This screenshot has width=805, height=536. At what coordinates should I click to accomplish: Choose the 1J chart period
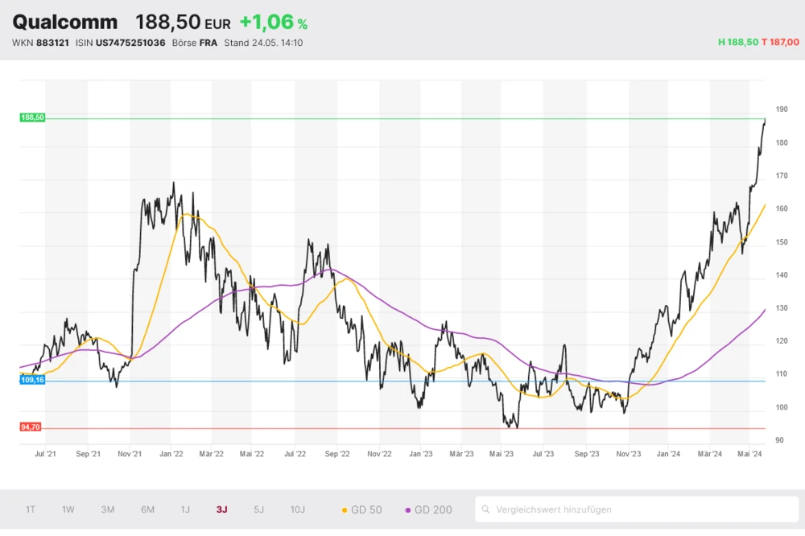[x=185, y=509]
